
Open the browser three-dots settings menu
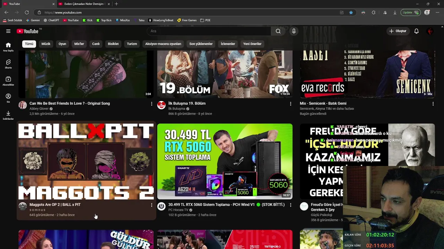(437, 12)
